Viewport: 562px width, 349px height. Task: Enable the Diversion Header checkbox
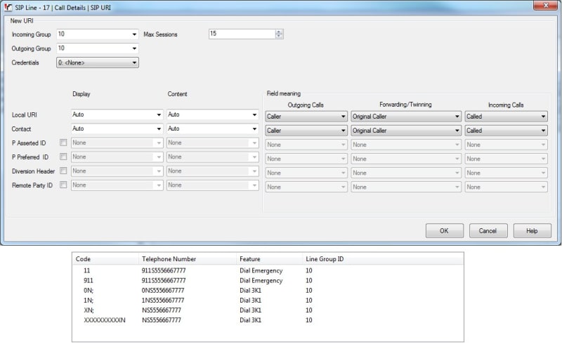[x=63, y=171]
